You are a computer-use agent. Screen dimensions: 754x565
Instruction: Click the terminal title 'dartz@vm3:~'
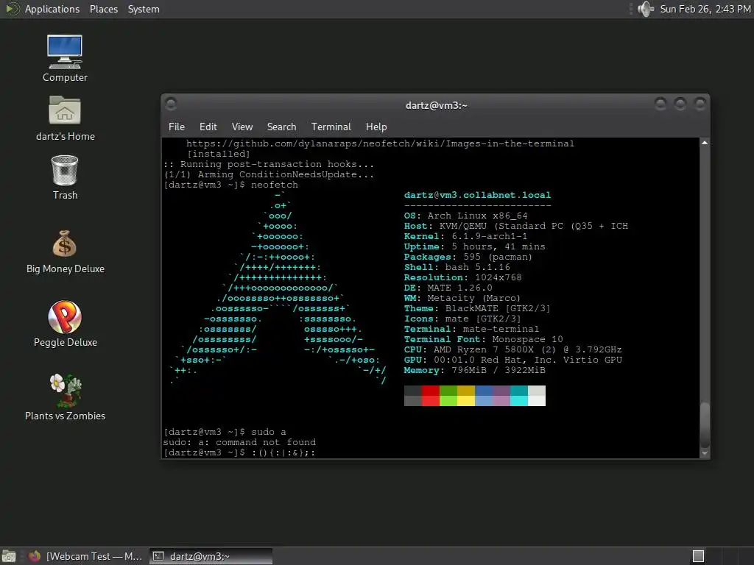(x=436, y=105)
